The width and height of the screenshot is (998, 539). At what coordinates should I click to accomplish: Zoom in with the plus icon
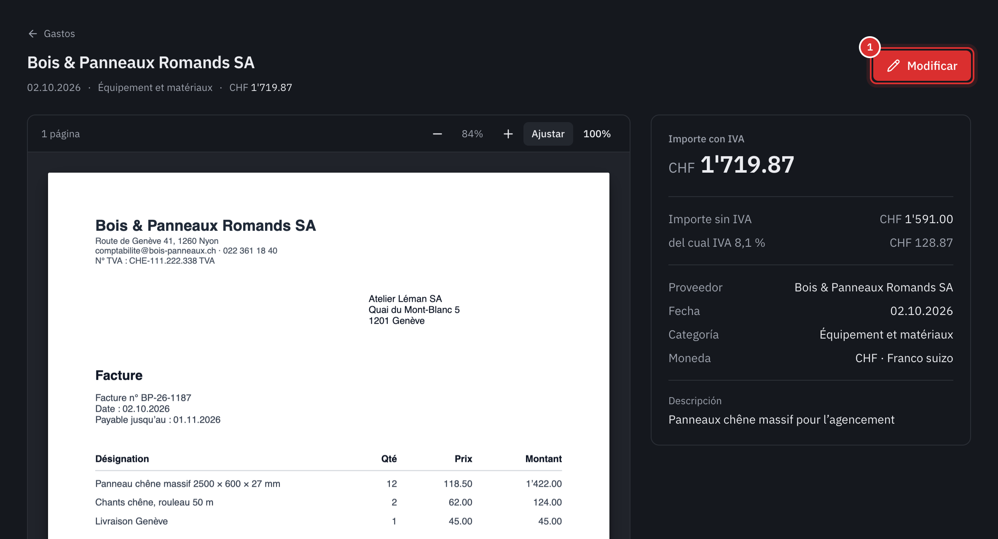(508, 134)
